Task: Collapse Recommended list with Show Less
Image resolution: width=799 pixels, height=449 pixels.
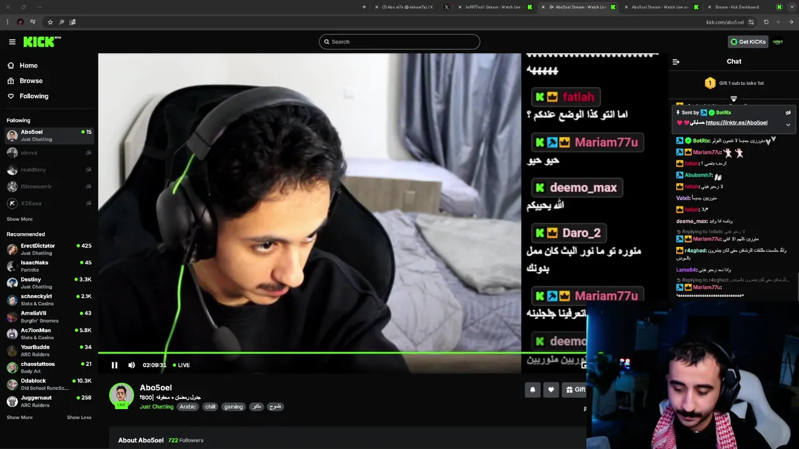Action: (x=79, y=417)
